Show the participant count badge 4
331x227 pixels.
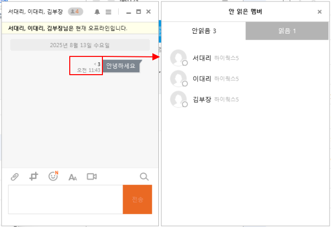point(76,11)
